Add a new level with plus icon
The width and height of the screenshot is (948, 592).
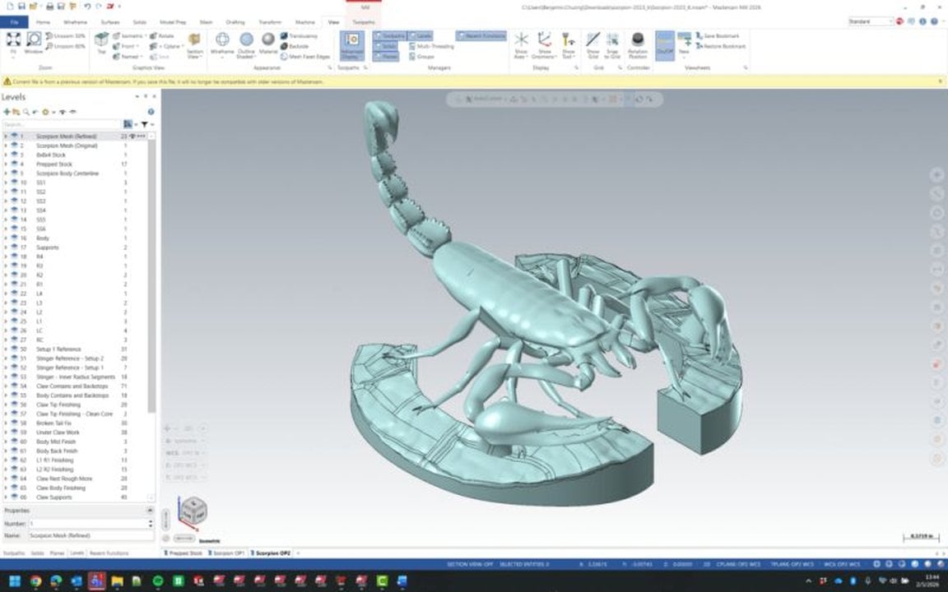7,112
